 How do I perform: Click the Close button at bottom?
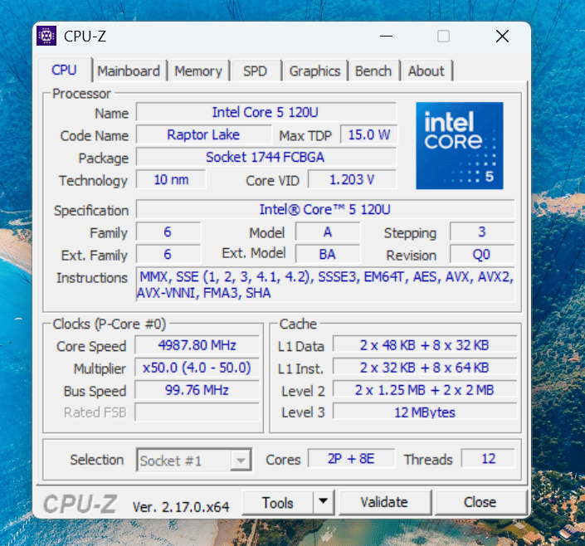coord(480,502)
